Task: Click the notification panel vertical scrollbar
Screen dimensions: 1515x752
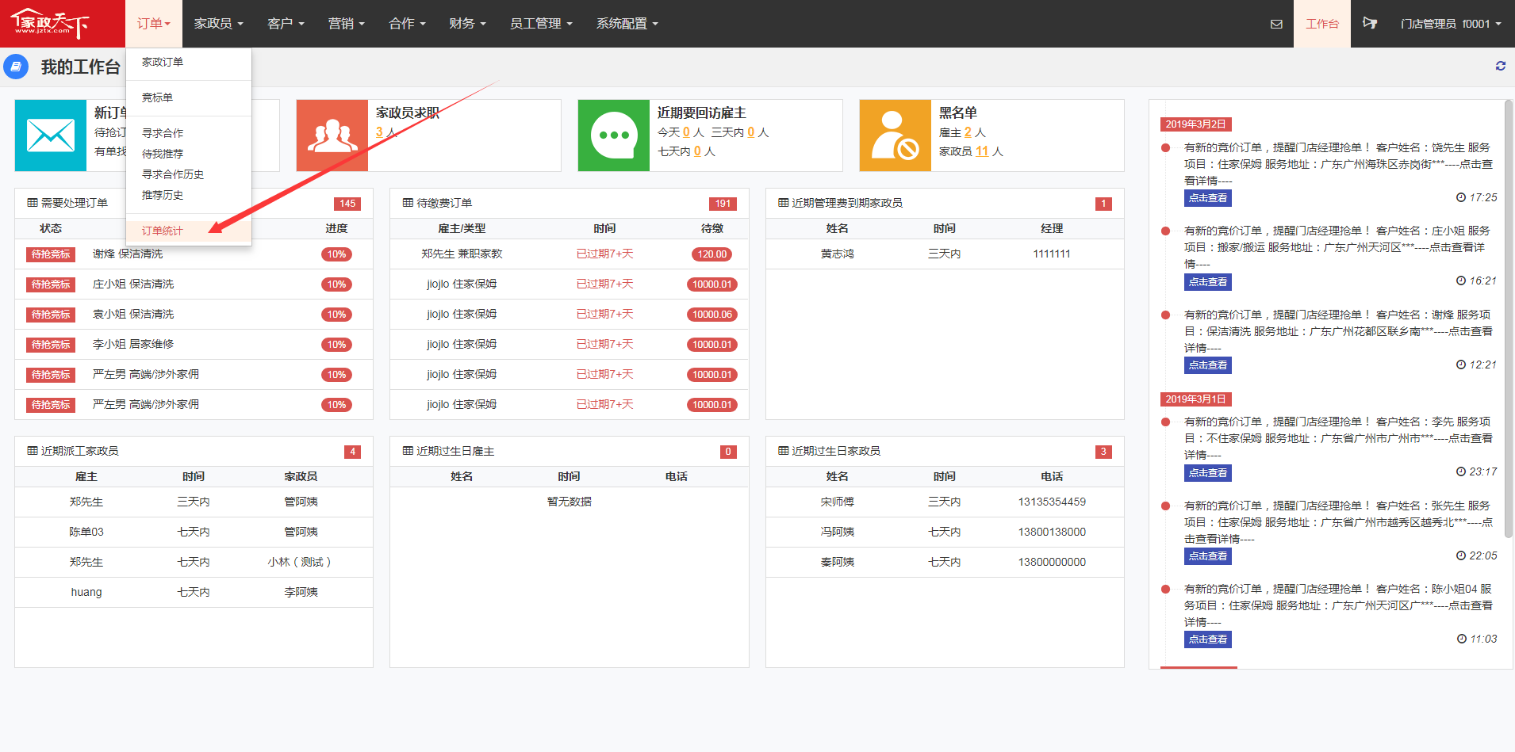Action: 1509,319
